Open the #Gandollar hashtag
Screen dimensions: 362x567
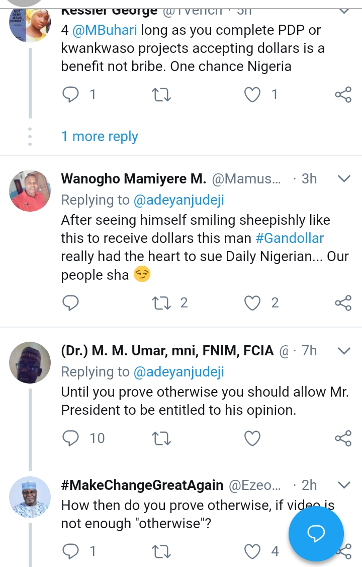click(290, 238)
